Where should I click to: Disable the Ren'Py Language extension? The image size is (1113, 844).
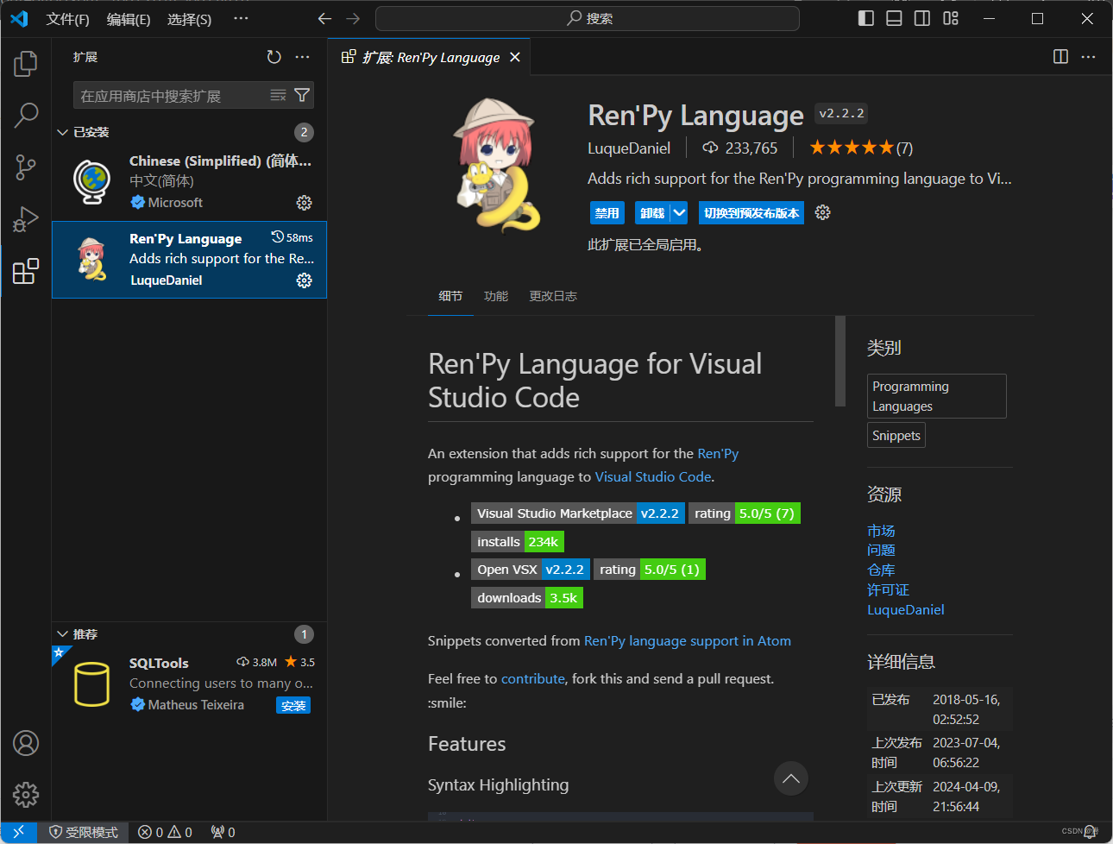click(x=607, y=213)
